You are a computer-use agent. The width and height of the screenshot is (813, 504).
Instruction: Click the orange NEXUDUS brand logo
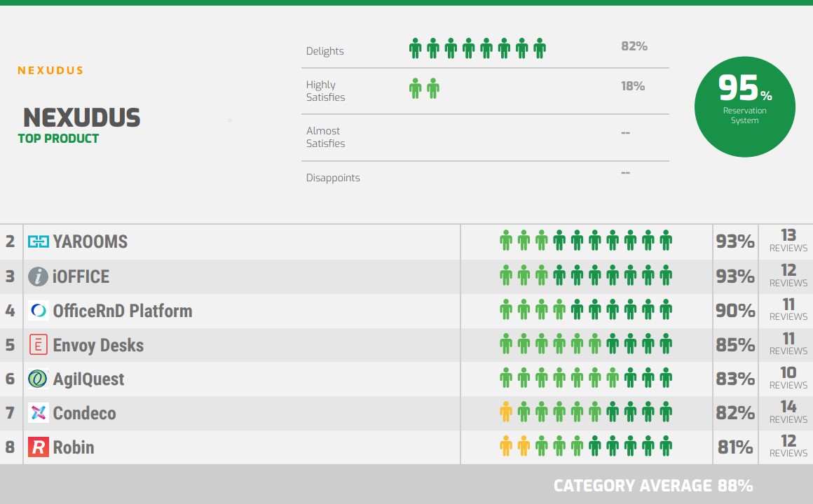pos(50,71)
